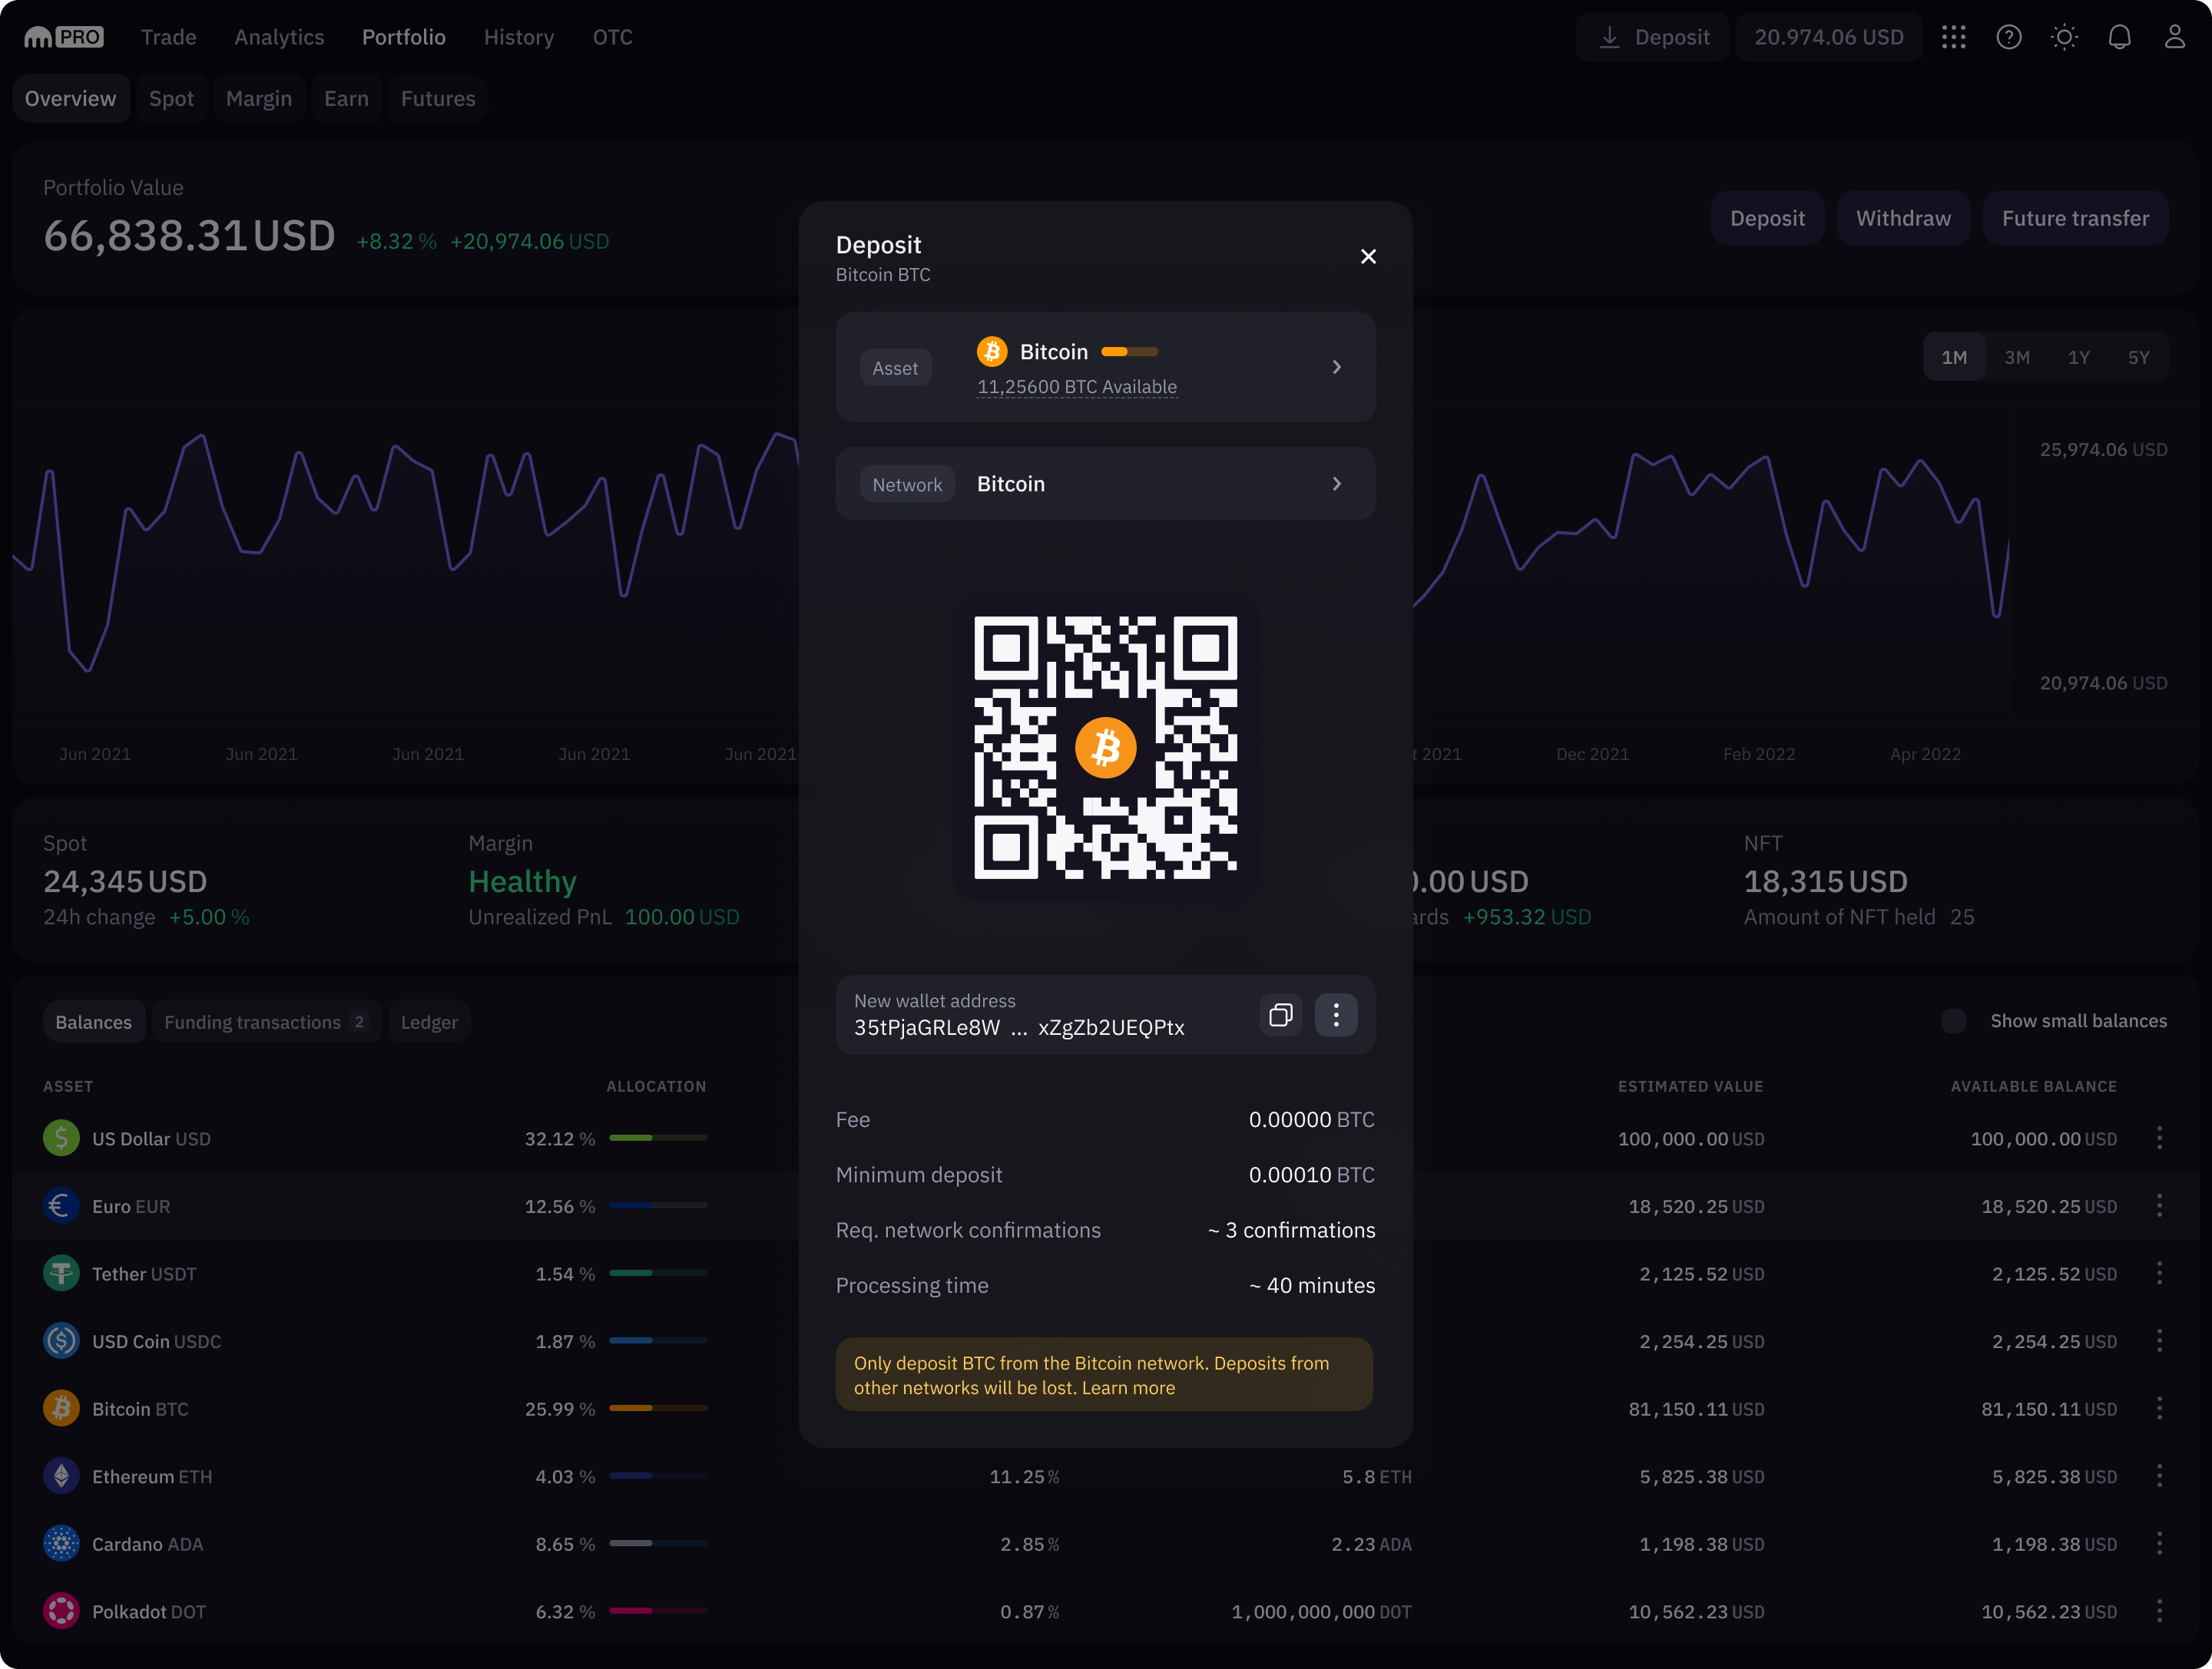Screen dimensions: 2212x1669
Task: Open the Ledger tab
Action: click(x=429, y=1021)
